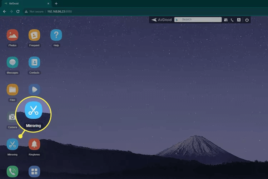Click the phone call icon in AirDroid toolbar
This screenshot has height=179, width=268.
[x=232, y=20]
